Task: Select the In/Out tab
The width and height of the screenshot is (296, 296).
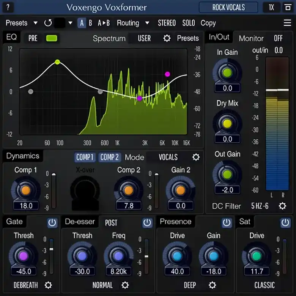Action: (x=219, y=37)
